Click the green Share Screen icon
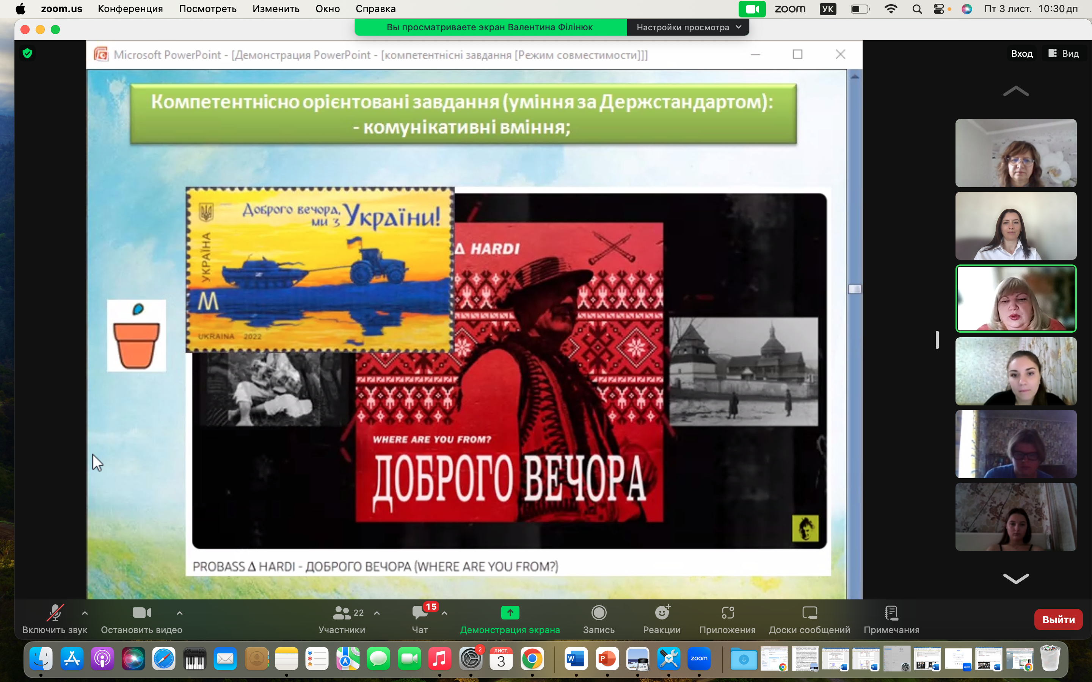 click(x=510, y=613)
